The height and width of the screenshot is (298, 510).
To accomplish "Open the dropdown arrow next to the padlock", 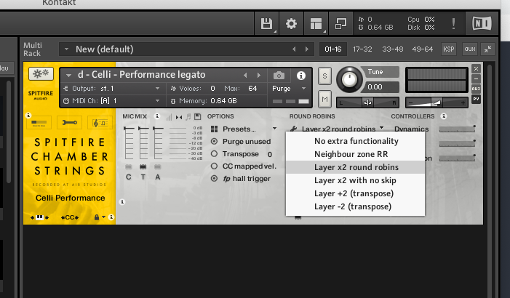I will pyautogui.click(x=104, y=217).
